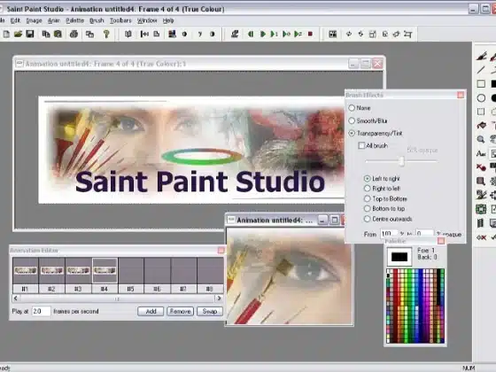Select frame #3 thumbnail
The image size is (496, 372).
78,270
